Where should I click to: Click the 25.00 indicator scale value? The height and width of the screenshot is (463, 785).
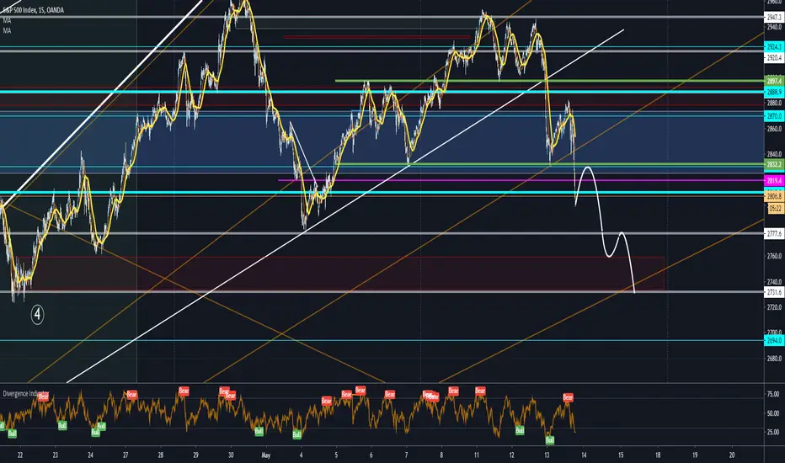point(773,432)
